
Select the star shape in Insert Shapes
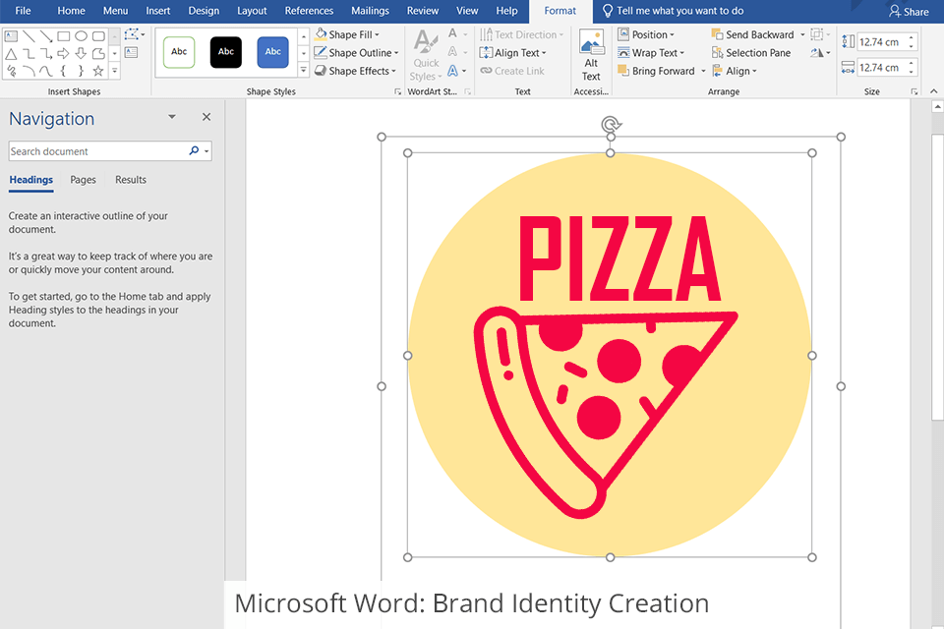pos(98,71)
